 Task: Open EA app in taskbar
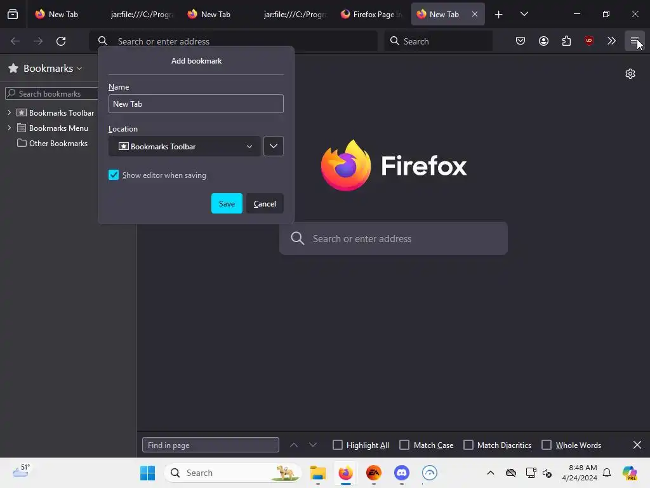click(373, 473)
